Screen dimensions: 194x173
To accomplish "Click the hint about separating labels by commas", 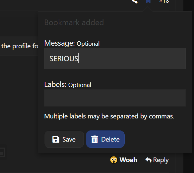I will pyautogui.click(x=109, y=116).
